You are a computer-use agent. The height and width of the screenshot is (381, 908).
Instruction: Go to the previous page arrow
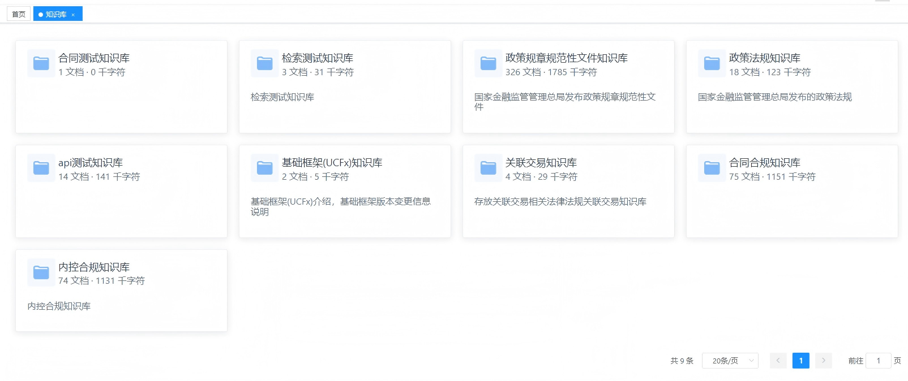[778, 361]
